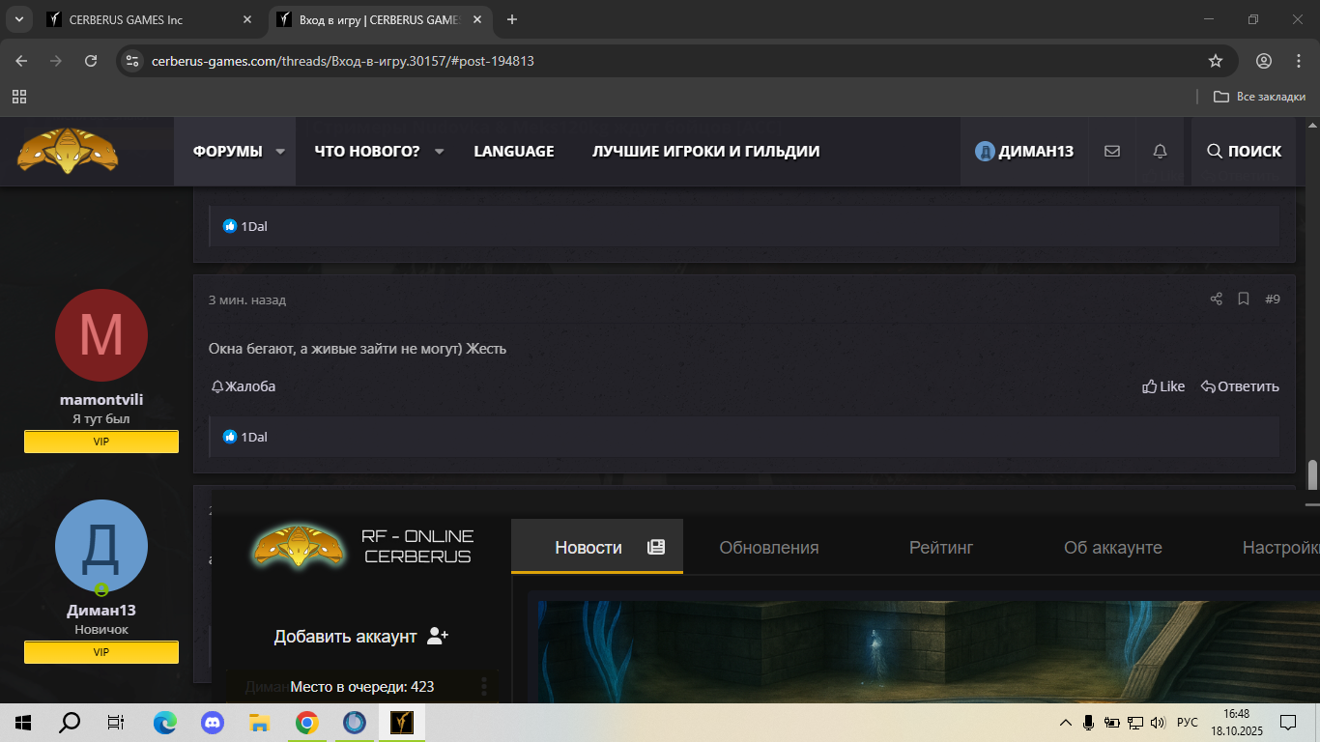The width and height of the screenshot is (1320, 742).
Task: Click Ответить to reply to post #9
Action: pos(1240,386)
